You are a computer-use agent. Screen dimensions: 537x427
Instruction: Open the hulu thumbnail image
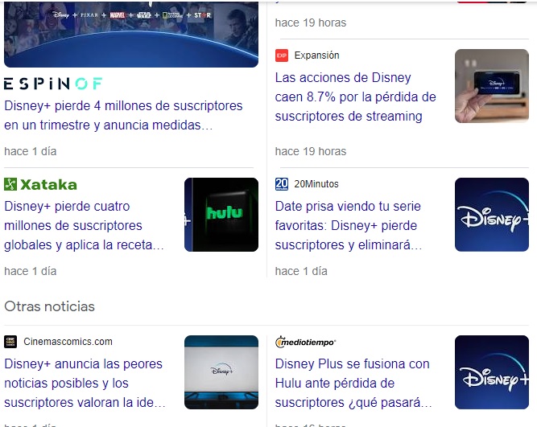pyautogui.click(x=221, y=215)
